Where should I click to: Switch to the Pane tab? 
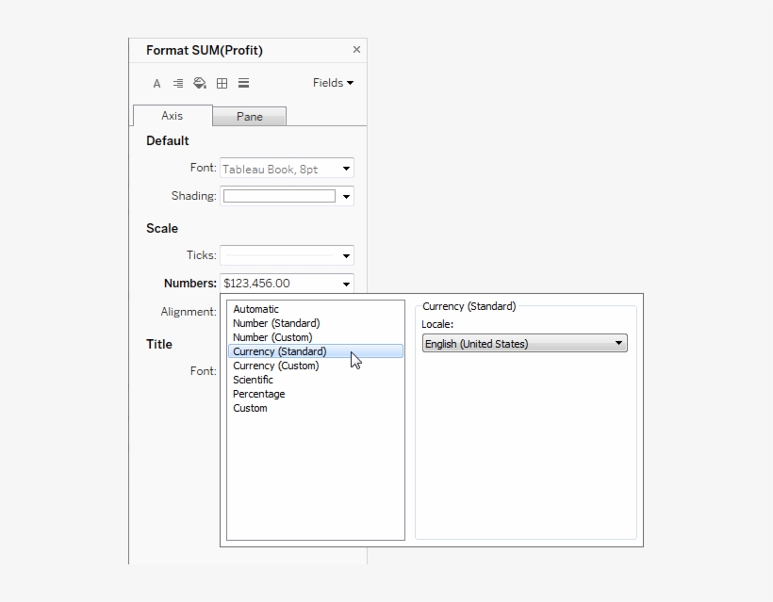point(250,117)
